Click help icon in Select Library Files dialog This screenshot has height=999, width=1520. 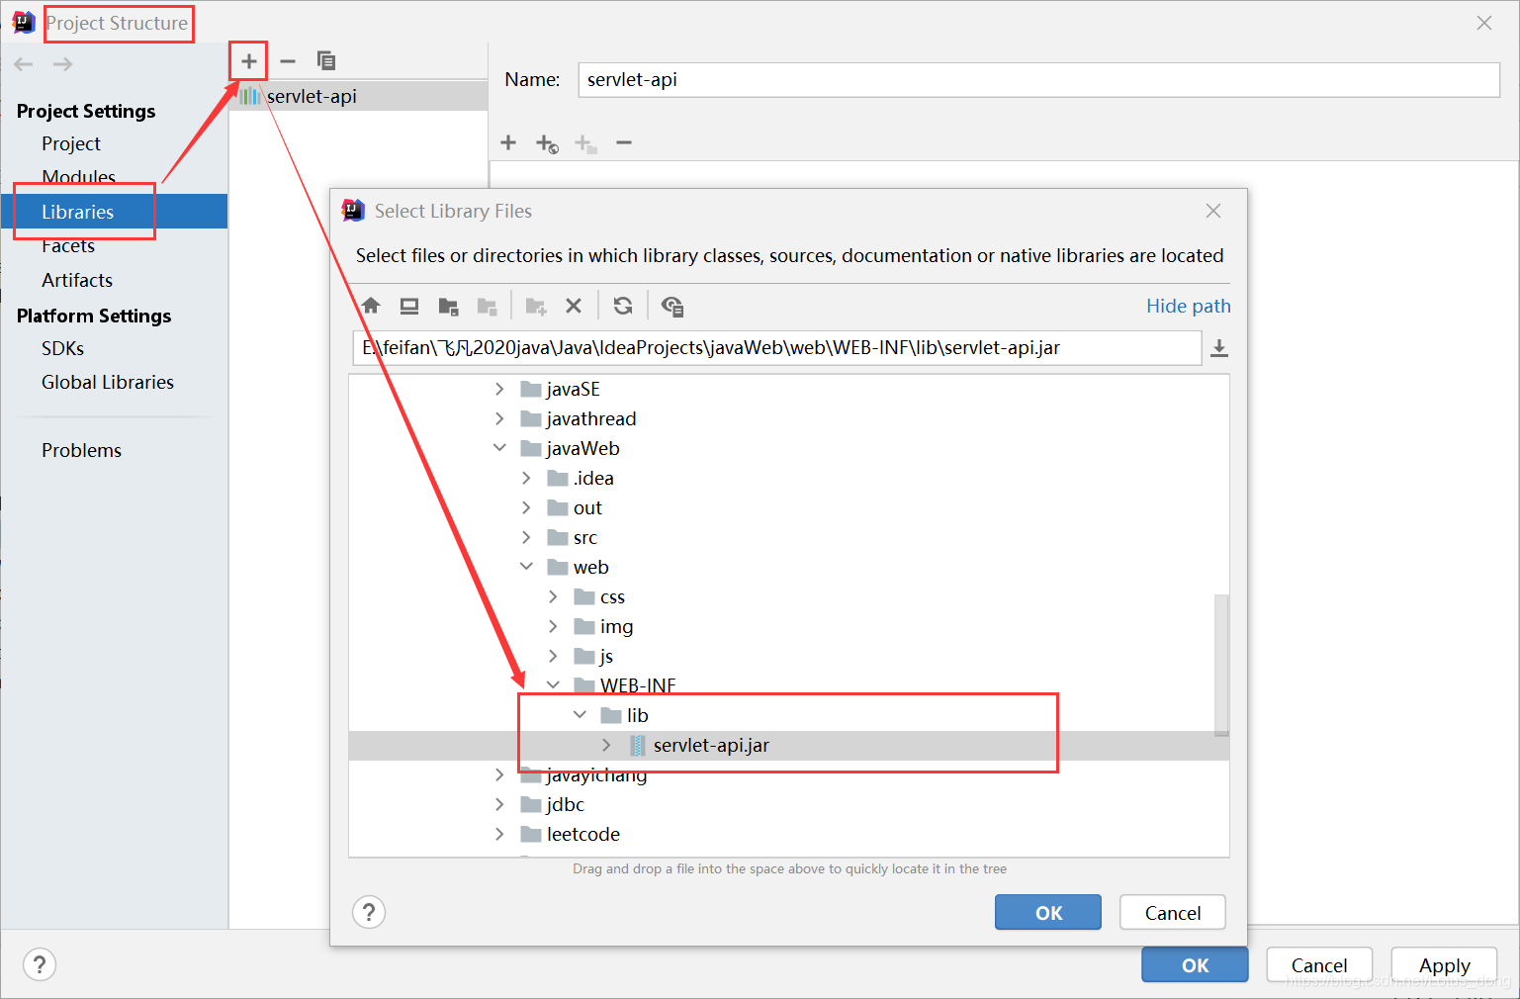pyautogui.click(x=369, y=912)
